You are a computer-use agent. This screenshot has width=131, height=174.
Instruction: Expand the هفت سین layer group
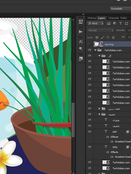pos(99,109)
